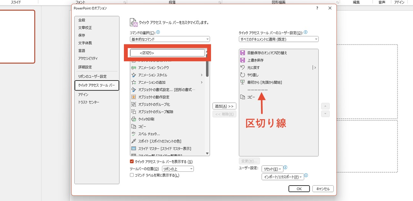Open the 保存 options category
Viewport: 413px width, 201px height.
[x=97, y=35]
